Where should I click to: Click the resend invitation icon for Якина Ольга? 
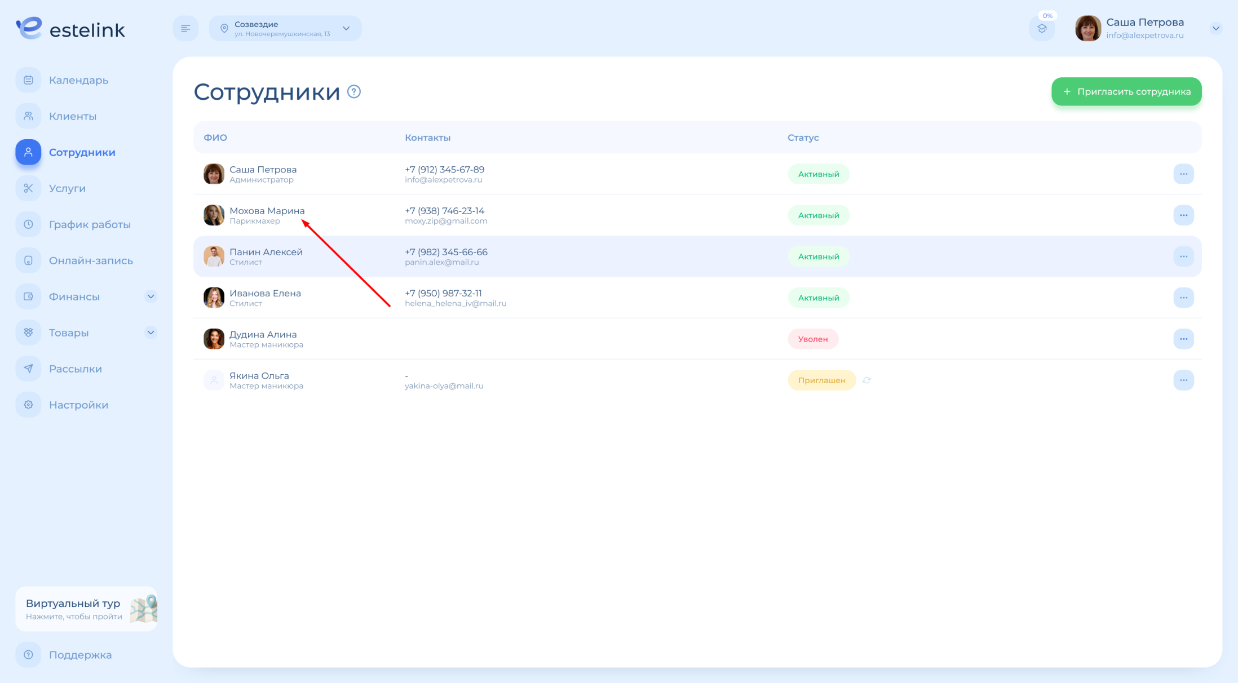point(866,380)
